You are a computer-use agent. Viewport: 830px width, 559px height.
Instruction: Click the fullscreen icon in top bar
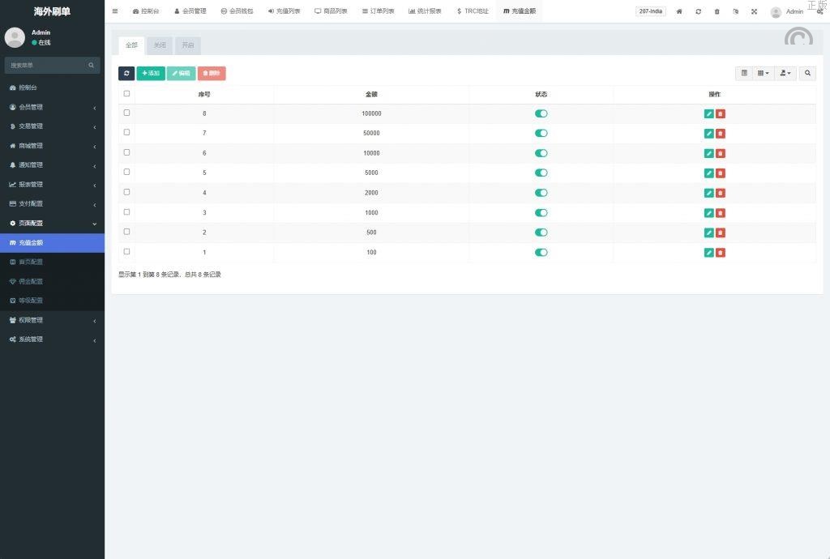tap(754, 11)
